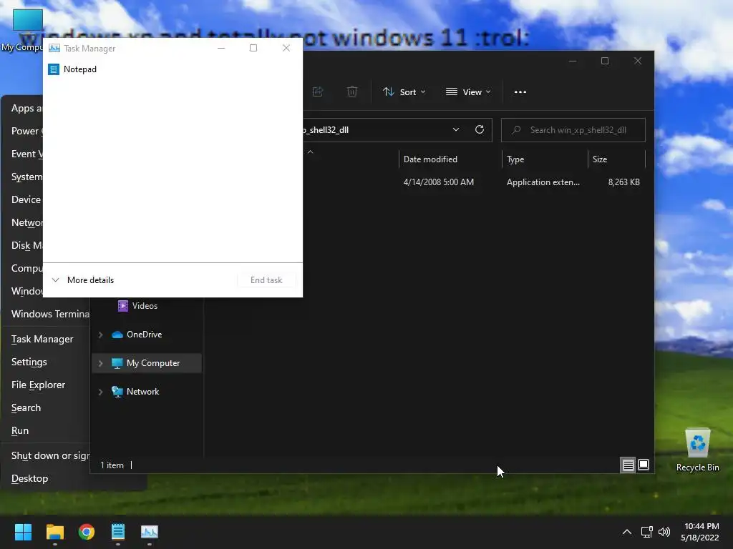
Task: Switch to Notepad on taskbar
Action: coord(118,532)
